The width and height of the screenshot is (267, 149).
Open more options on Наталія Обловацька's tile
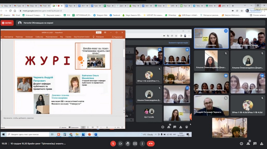(226, 31)
